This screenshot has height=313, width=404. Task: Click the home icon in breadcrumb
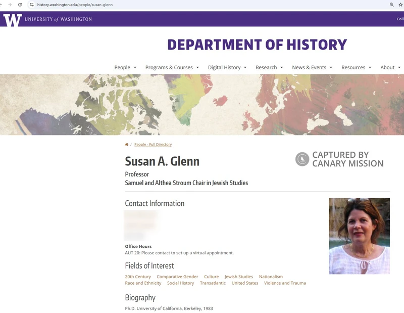click(x=127, y=145)
